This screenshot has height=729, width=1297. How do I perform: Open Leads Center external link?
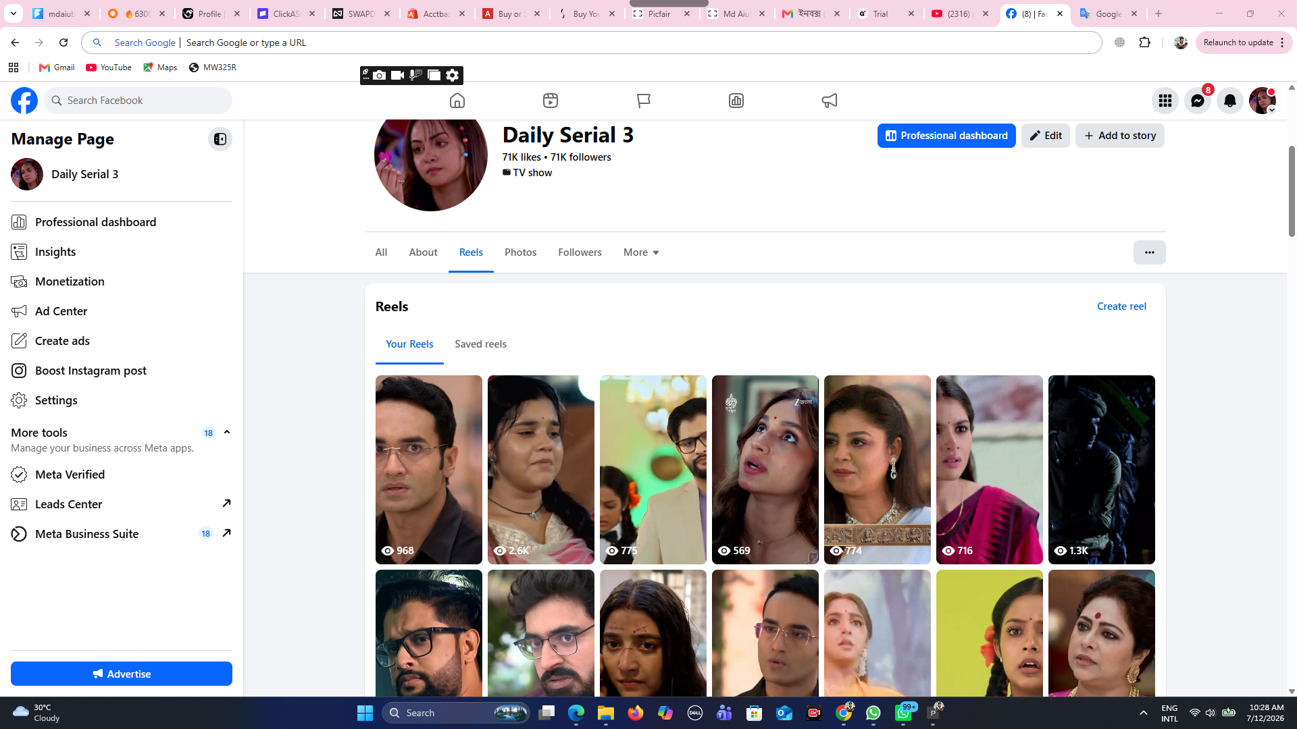122,504
